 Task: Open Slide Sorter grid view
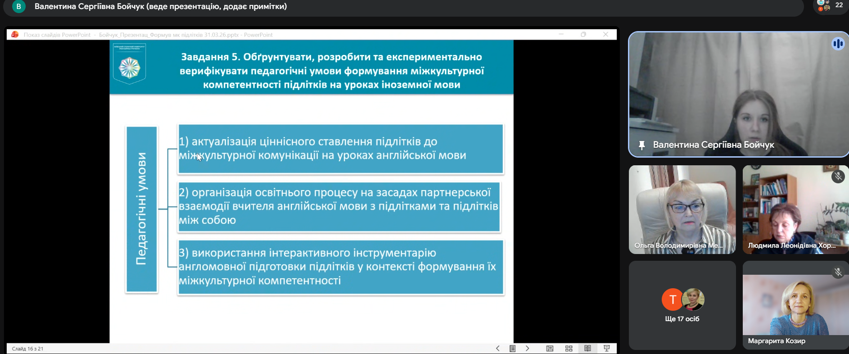pos(569,348)
